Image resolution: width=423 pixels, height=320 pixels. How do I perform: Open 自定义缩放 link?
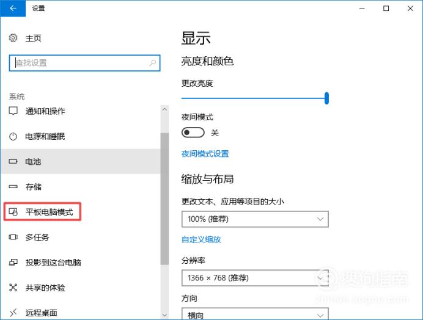click(x=201, y=239)
